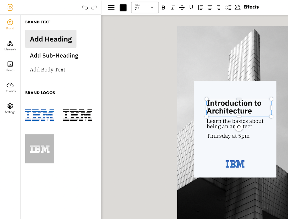288x219 pixels.
Task: Open the hamburger menu in toolbar
Action: [x=111, y=8]
